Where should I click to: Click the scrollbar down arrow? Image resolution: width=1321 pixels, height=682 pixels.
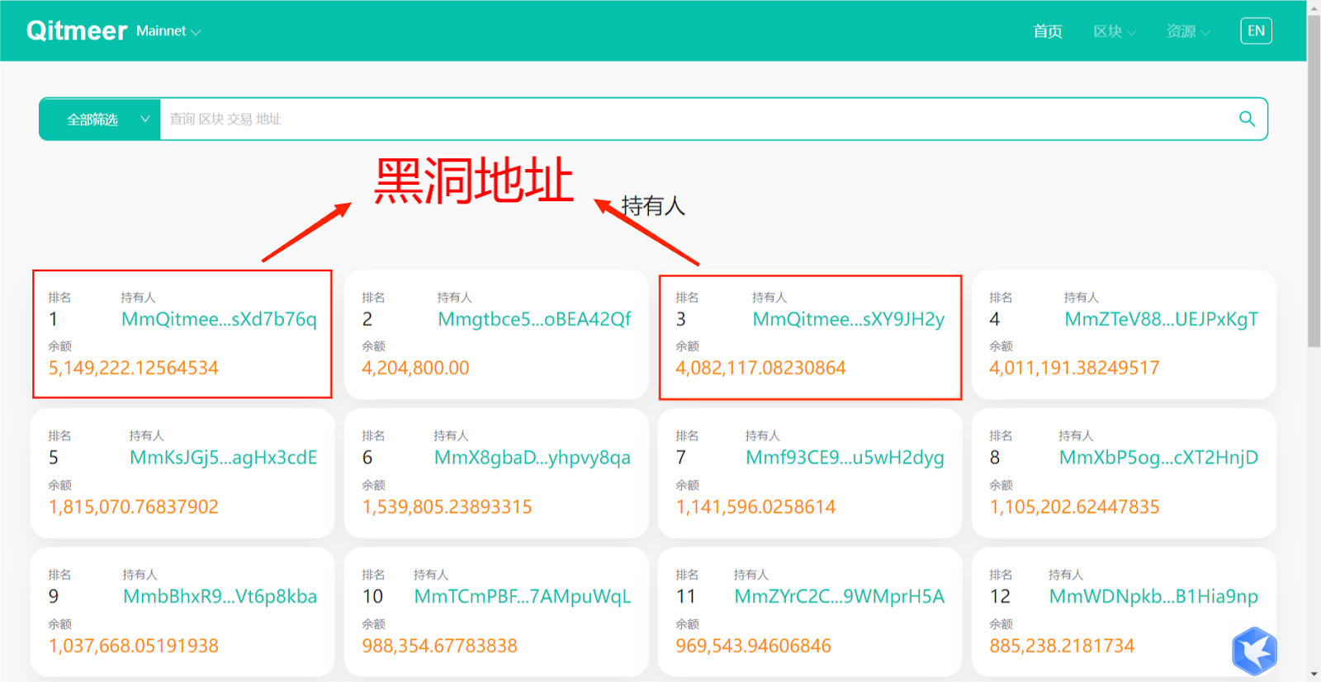point(1314,675)
